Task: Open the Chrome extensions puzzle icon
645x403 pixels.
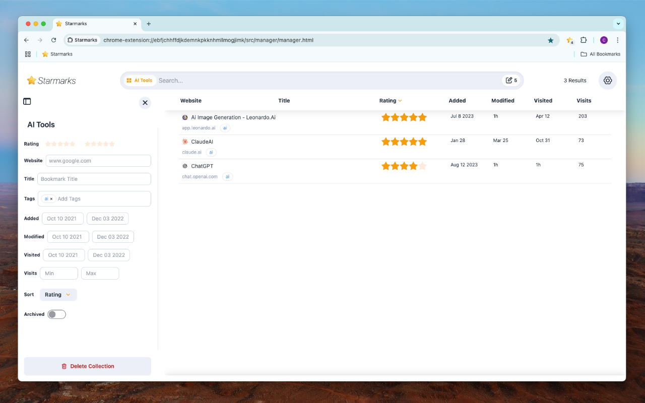Action: (x=584, y=40)
